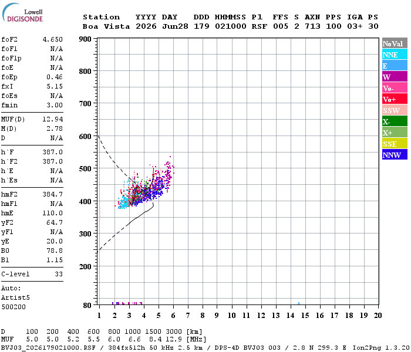
Task: Click the W purple legend swatch
Action: (x=395, y=77)
